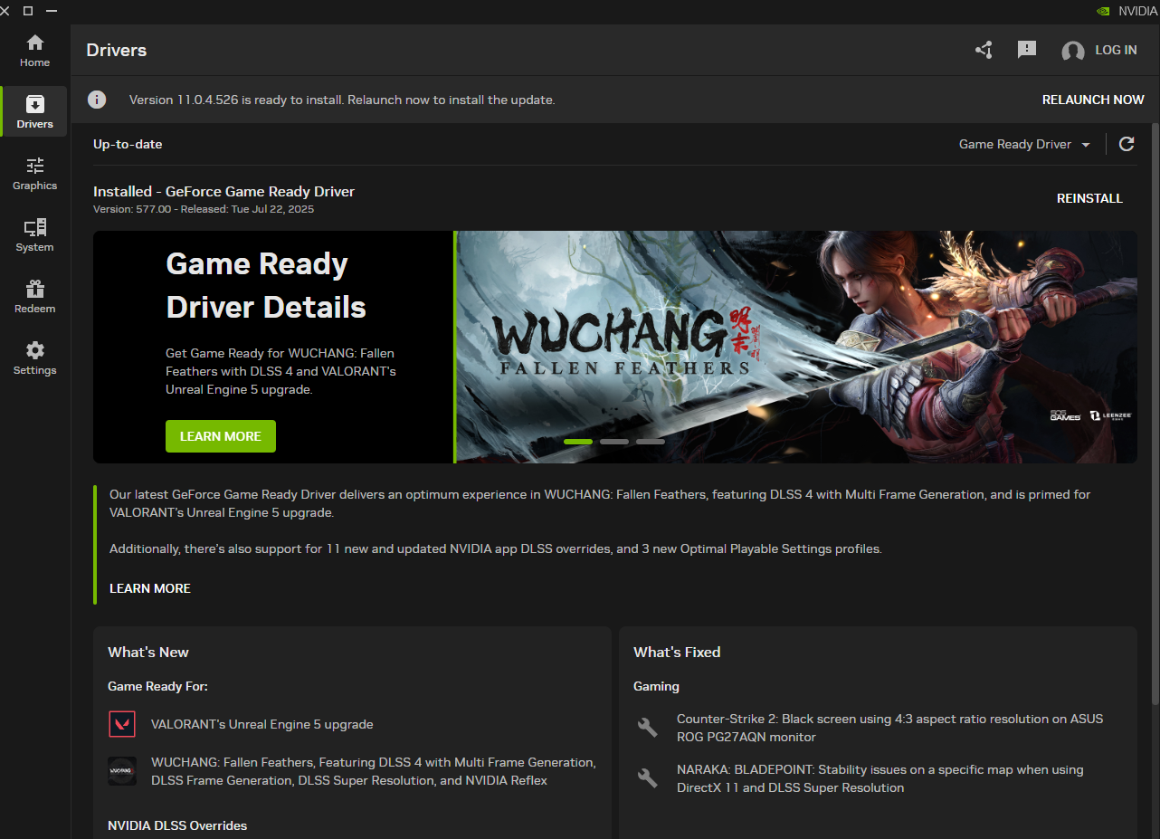Click RELAUNCH NOW to install update

(1093, 100)
